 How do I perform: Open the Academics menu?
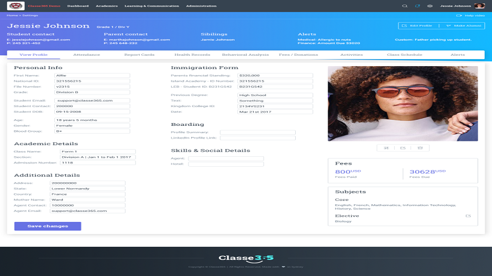tap(107, 6)
